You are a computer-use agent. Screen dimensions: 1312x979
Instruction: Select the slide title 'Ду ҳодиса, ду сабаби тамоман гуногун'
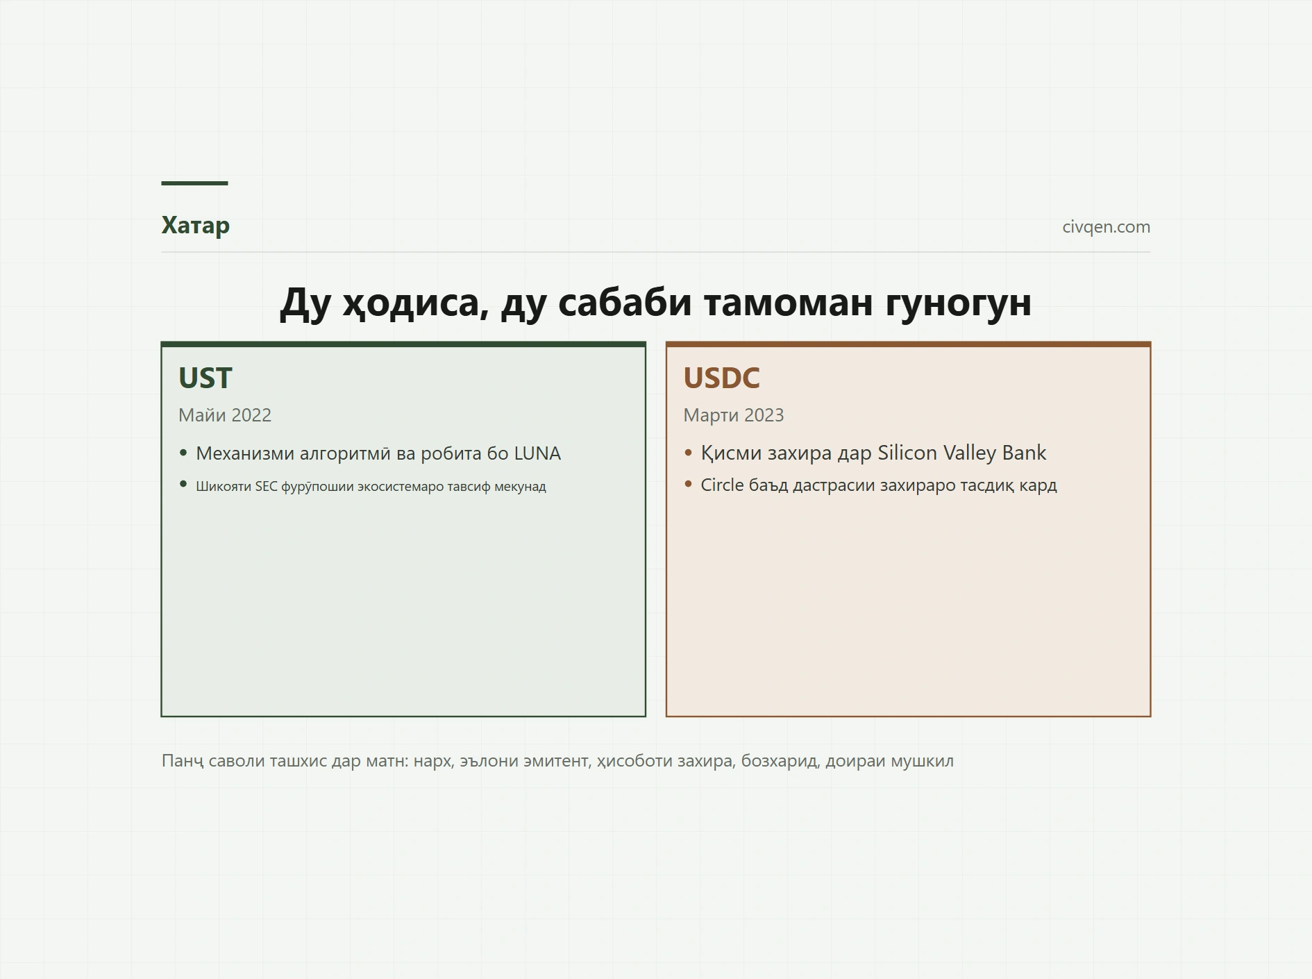(655, 303)
